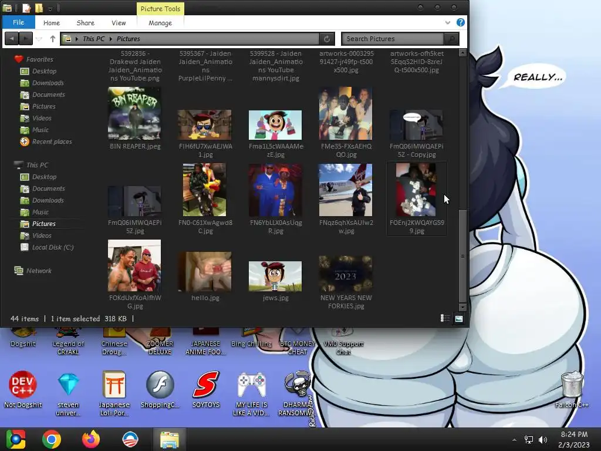The width and height of the screenshot is (601, 451).
Task: Select the Manage tab under Picture Tools
Action: coord(160,23)
